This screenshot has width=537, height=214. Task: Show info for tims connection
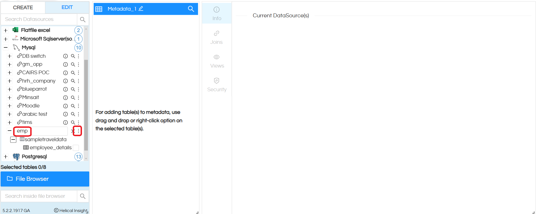click(65, 122)
